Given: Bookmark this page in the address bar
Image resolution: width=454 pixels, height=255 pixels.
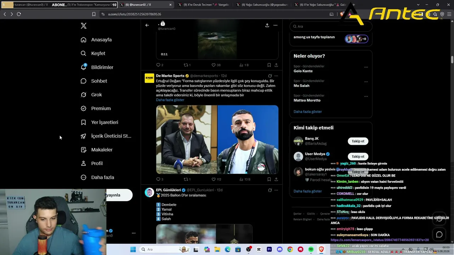Looking at the screenshot, I should [x=94, y=14].
